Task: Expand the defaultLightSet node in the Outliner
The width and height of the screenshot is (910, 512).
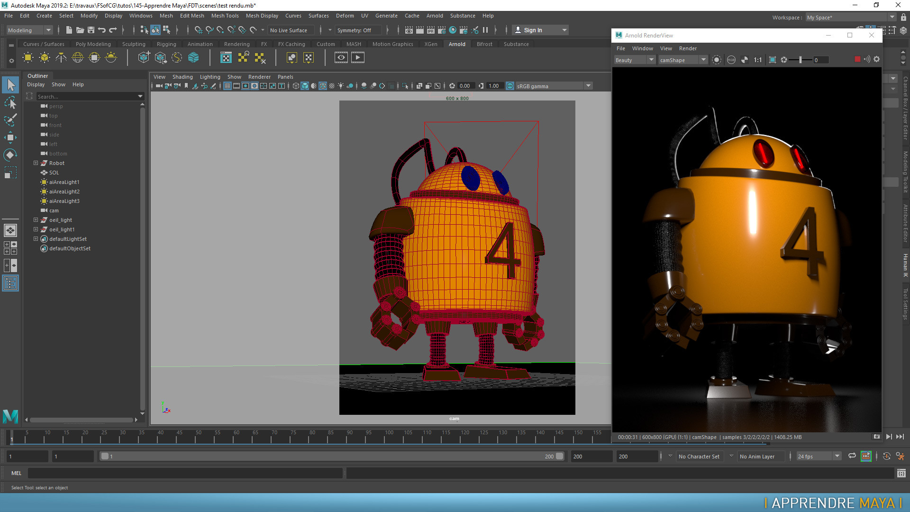Action: [36, 238]
